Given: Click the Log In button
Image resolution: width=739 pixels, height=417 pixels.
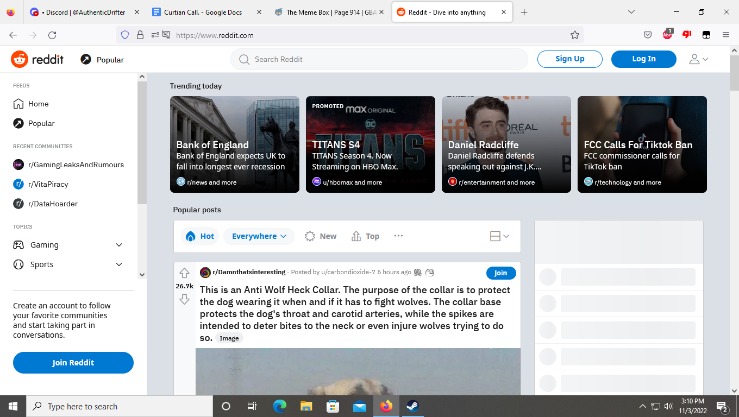Looking at the screenshot, I should click(644, 59).
